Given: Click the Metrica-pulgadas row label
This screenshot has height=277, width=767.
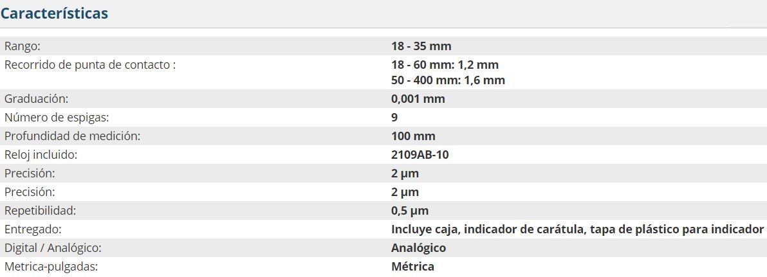Looking at the screenshot, I should point(51,267).
